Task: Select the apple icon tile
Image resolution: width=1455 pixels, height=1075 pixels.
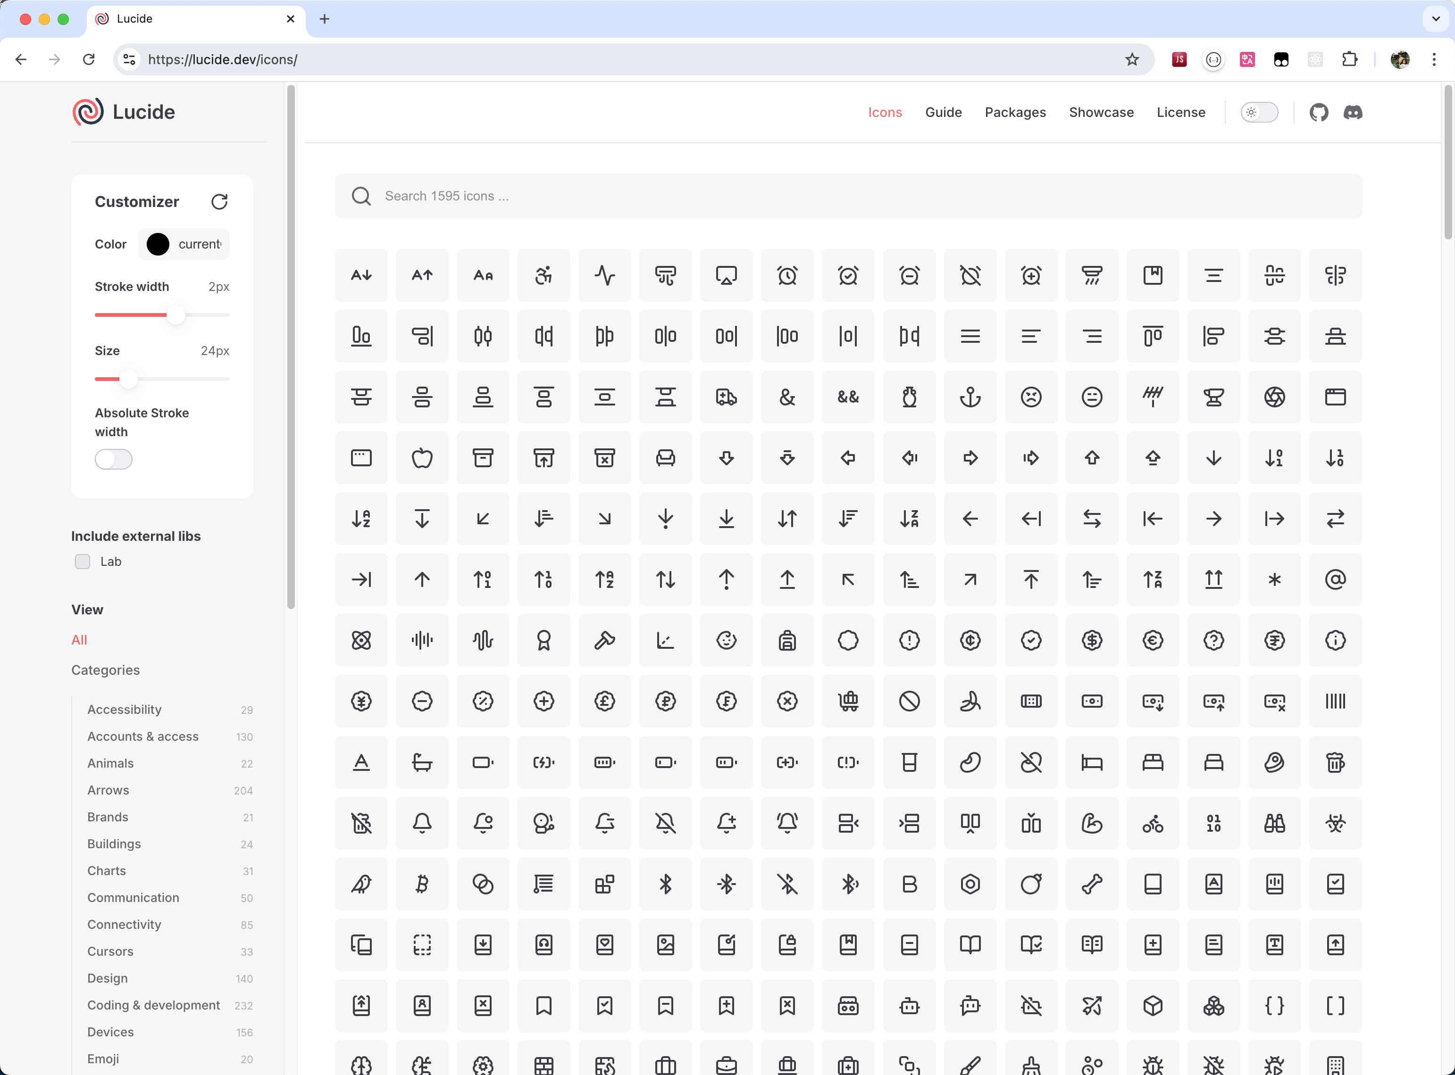Action: pos(422,457)
